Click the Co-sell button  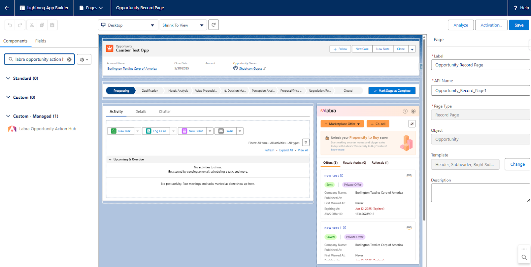[x=378, y=124]
